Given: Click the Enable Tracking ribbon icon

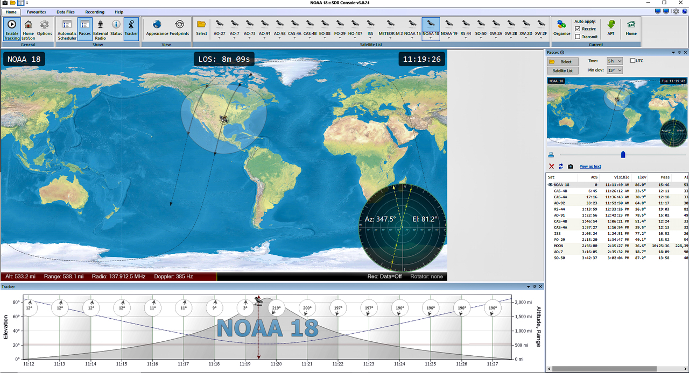Looking at the screenshot, I should coord(12,28).
